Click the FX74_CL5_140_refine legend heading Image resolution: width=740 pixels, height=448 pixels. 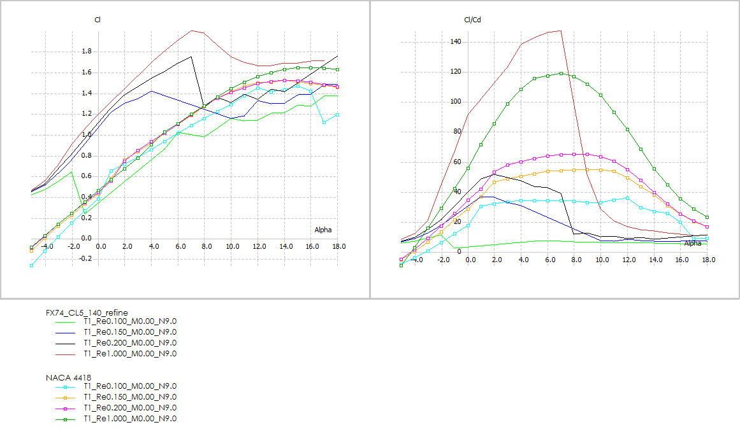[x=87, y=312]
